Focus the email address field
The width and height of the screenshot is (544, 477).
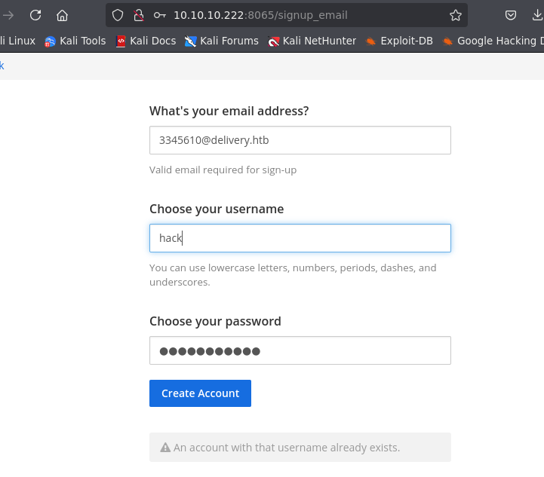coord(300,140)
